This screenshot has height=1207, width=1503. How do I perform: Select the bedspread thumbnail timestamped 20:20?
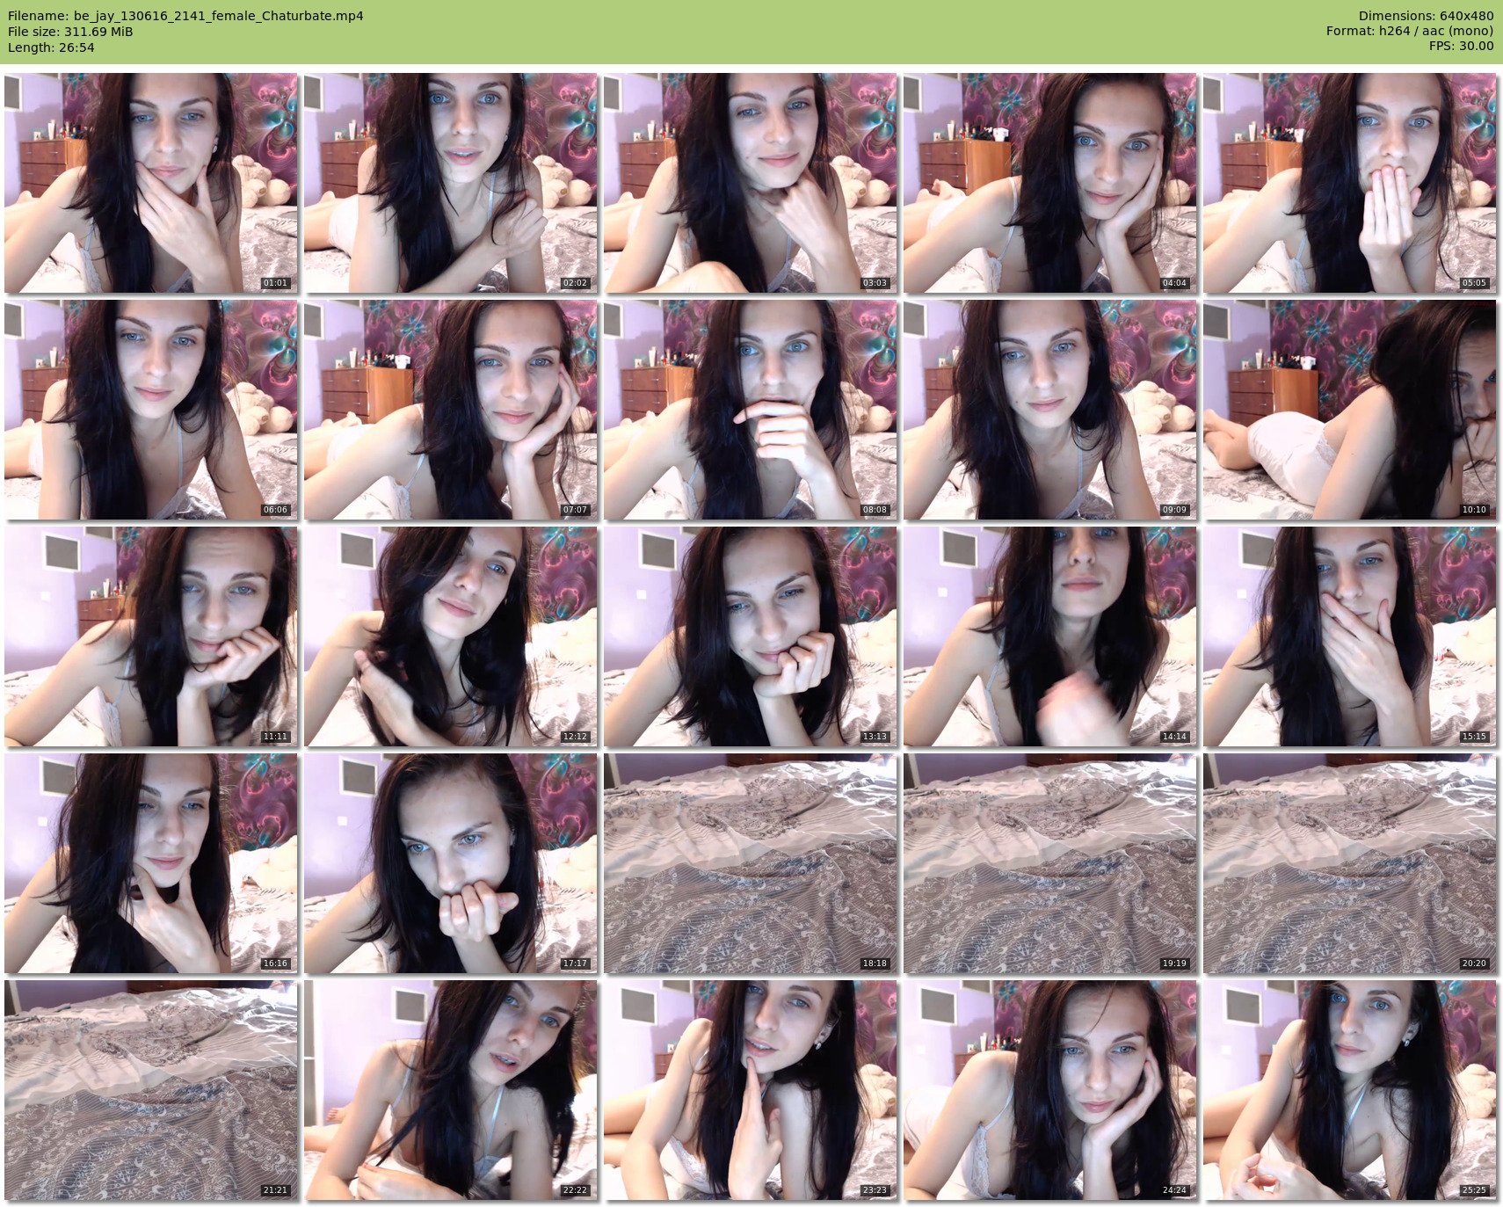pos(1349,863)
